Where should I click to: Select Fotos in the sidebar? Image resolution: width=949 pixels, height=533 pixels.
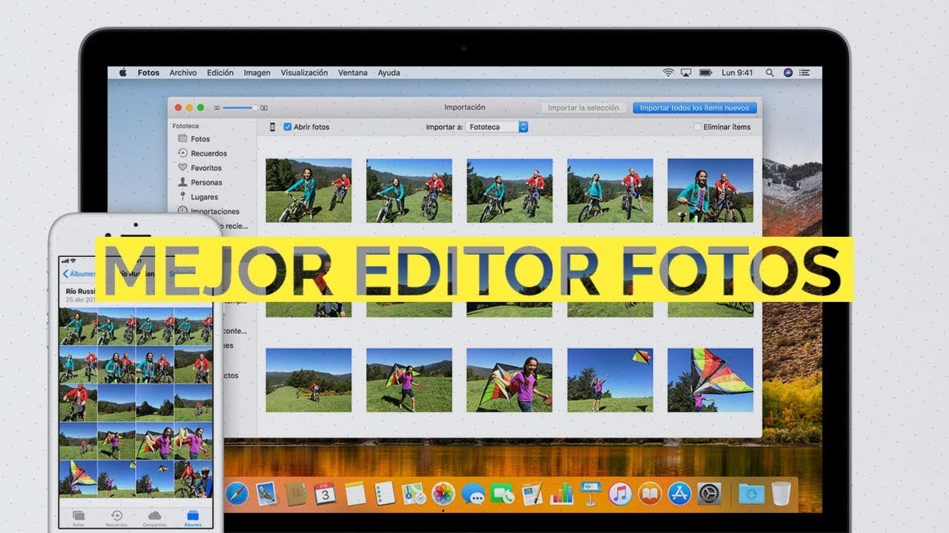tap(199, 139)
